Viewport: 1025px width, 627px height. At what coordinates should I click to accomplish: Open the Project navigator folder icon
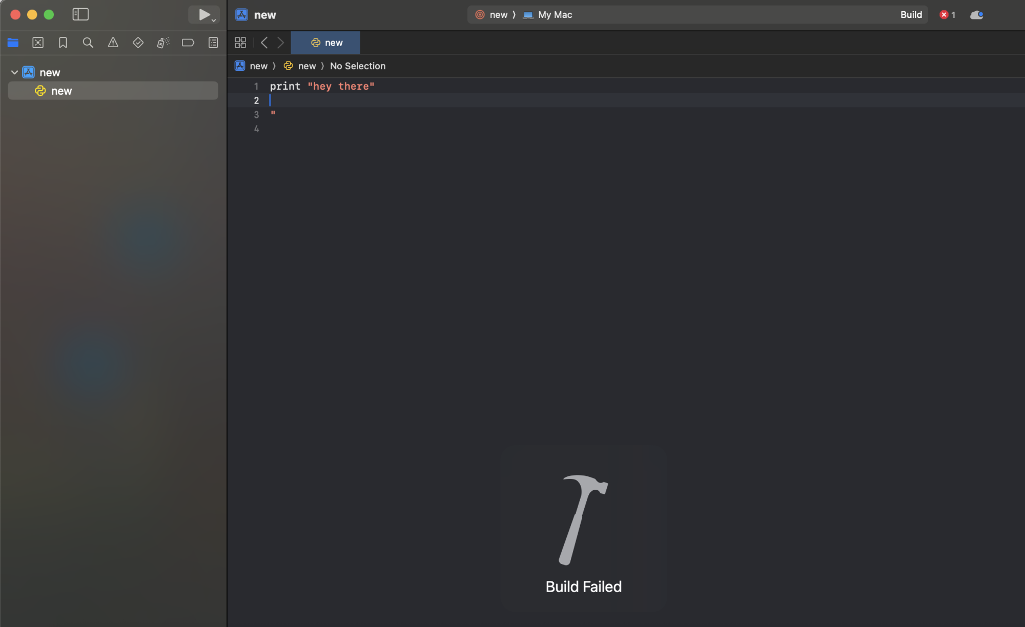[13, 43]
